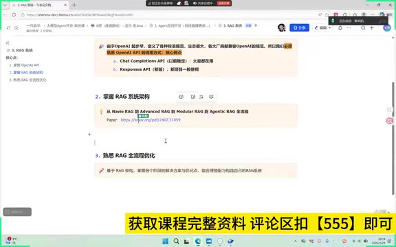Image resolution: width=396 pixels, height=247 pixels.
Task: Select outline title 3. RAG 系统
Action: pos(22,50)
